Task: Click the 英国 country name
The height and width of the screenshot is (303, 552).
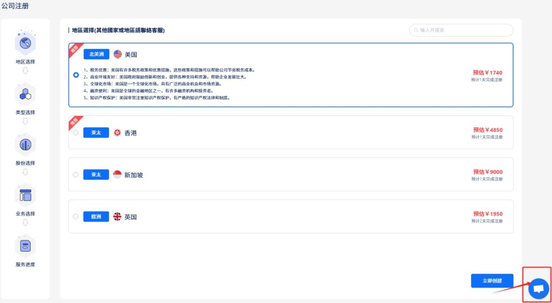Action: click(130, 217)
